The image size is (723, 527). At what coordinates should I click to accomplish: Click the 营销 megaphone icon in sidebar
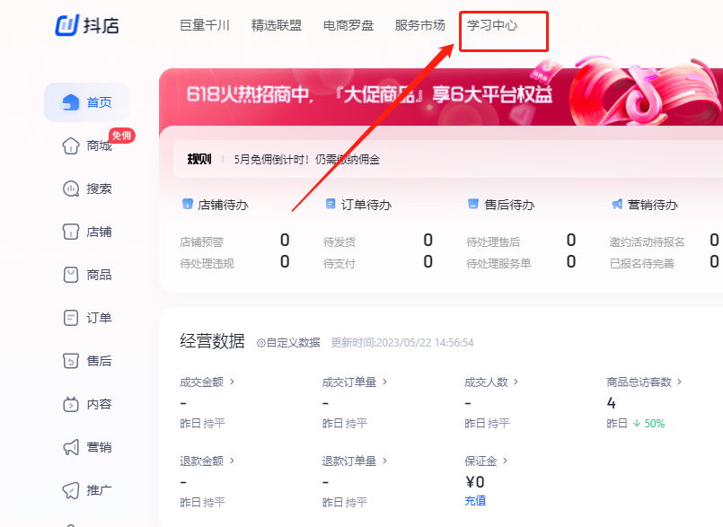(71, 447)
